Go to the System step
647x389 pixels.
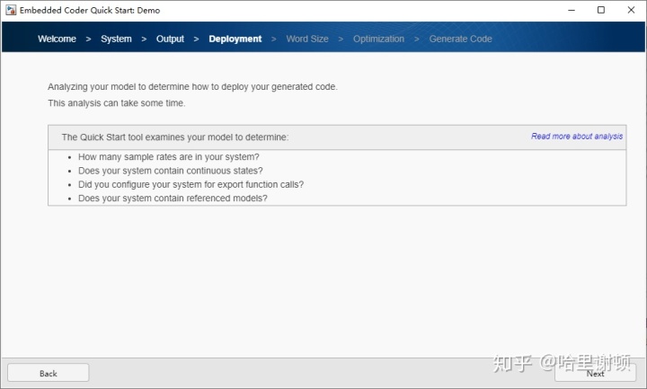click(x=116, y=39)
